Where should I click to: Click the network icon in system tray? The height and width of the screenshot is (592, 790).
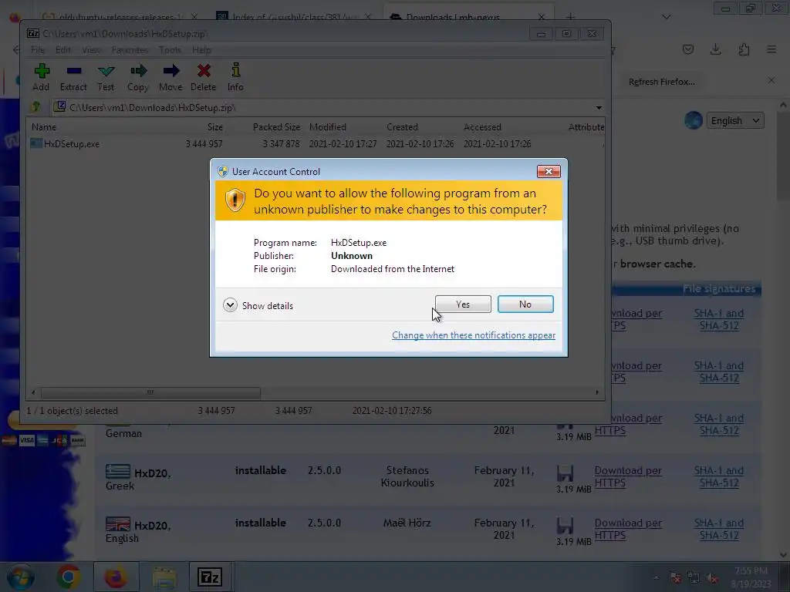(x=694, y=578)
